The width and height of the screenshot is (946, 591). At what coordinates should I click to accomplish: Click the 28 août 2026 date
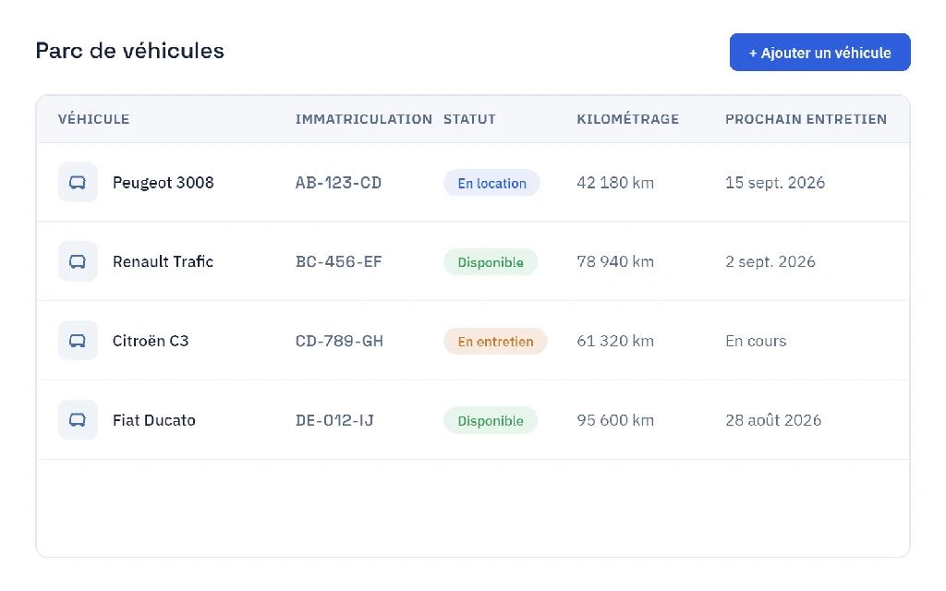tap(773, 420)
